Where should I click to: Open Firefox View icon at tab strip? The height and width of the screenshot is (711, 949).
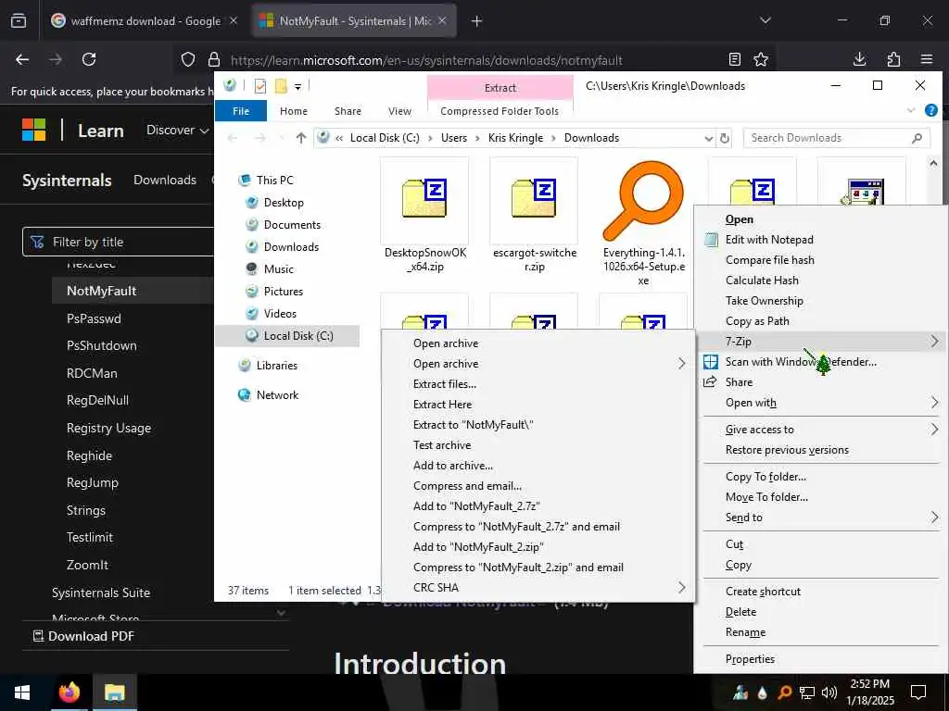point(19,21)
